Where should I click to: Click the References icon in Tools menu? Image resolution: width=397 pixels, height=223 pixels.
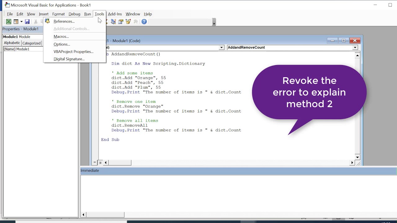[47, 21]
